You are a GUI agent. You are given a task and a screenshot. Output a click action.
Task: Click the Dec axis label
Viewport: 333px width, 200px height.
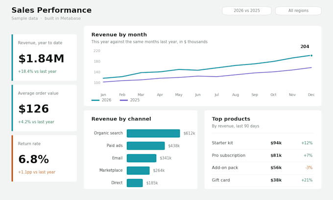point(311,94)
